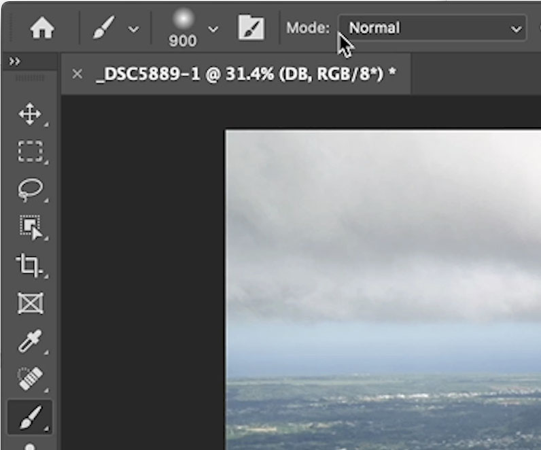The width and height of the screenshot is (541, 450).
Task: Open the Mode blending dropdown showing Normal
Action: click(432, 28)
